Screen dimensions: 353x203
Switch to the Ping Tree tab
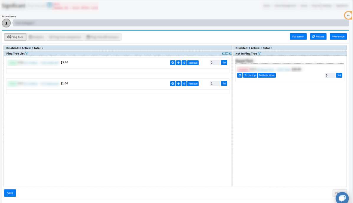15,37
